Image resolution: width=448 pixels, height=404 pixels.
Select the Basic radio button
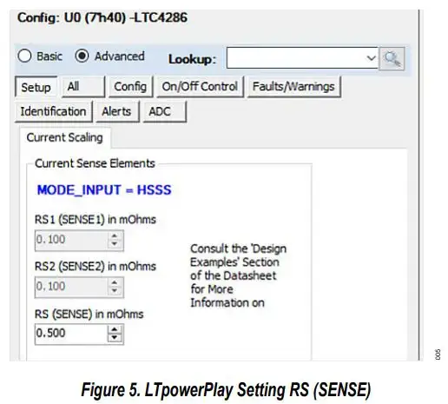tap(24, 56)
